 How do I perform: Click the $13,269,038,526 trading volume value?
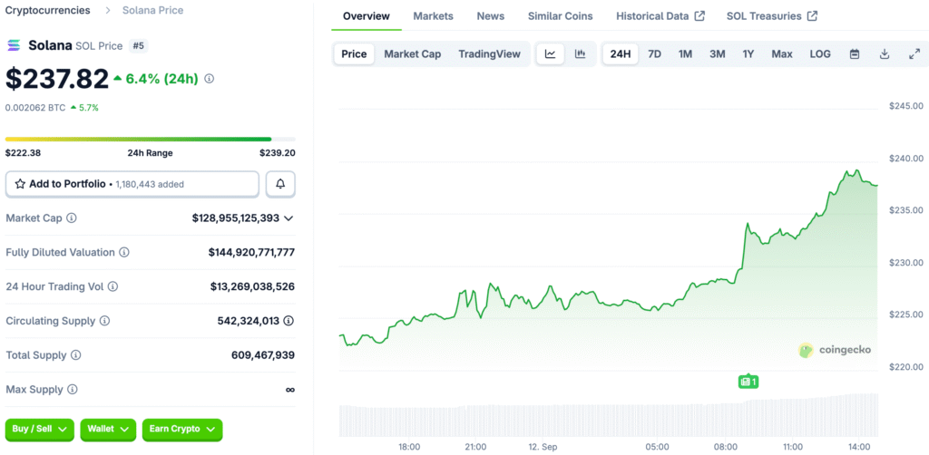[x=252, y=287]
